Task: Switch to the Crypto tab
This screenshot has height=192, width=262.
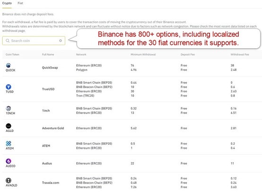Action: (x=7, y=3)
